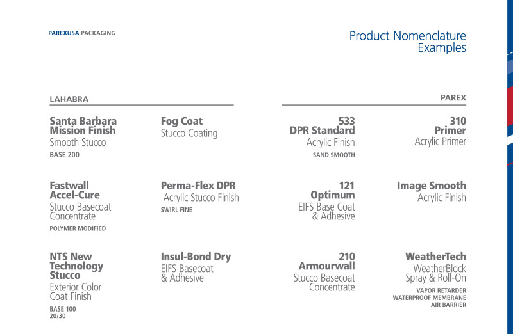The width and height of the screenshot is (513, 334).
Task: Click the WATERPROOF MEMBRANE descriptor text
Action: point(429,298)
